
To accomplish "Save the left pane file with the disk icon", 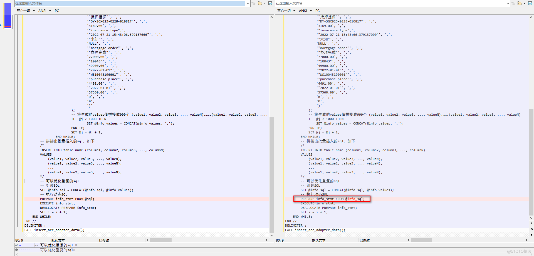I will tap(270, 3).
